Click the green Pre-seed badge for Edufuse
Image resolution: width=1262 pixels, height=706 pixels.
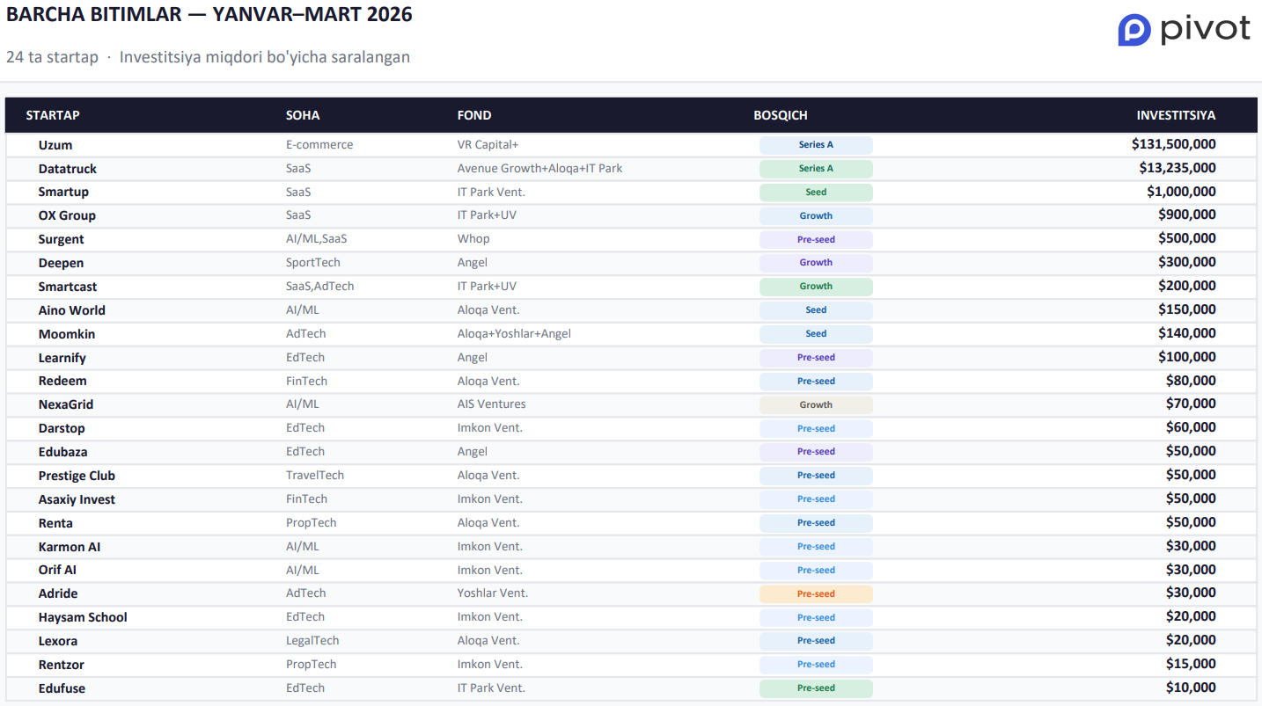point(816,688)
